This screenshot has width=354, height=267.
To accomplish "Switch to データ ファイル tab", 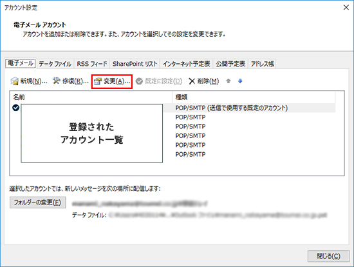I will (x=55, y=64).
